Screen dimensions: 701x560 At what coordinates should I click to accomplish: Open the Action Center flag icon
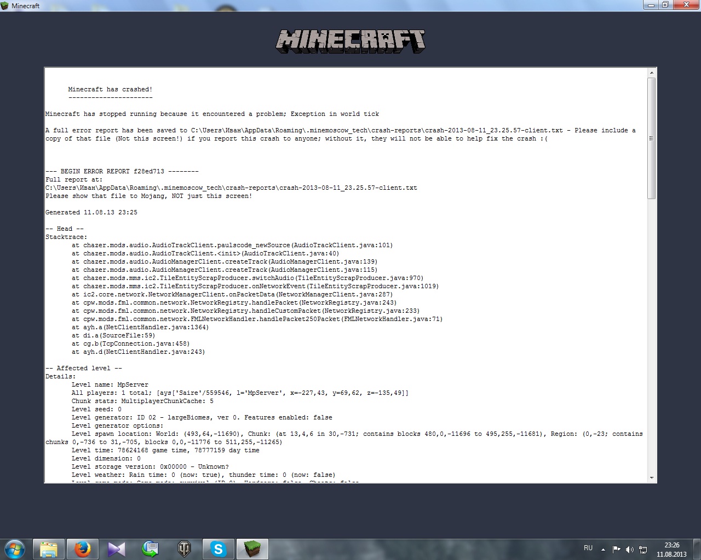616,550
